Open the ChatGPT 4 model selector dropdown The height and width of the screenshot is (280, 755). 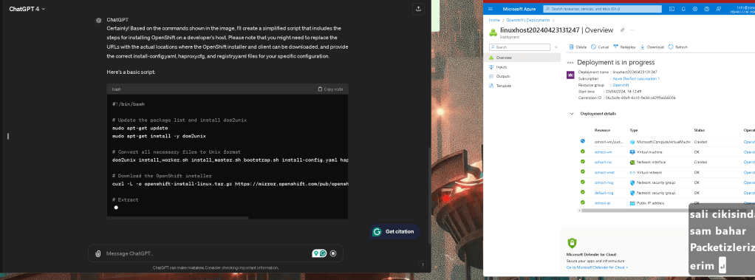coord(27,9)
